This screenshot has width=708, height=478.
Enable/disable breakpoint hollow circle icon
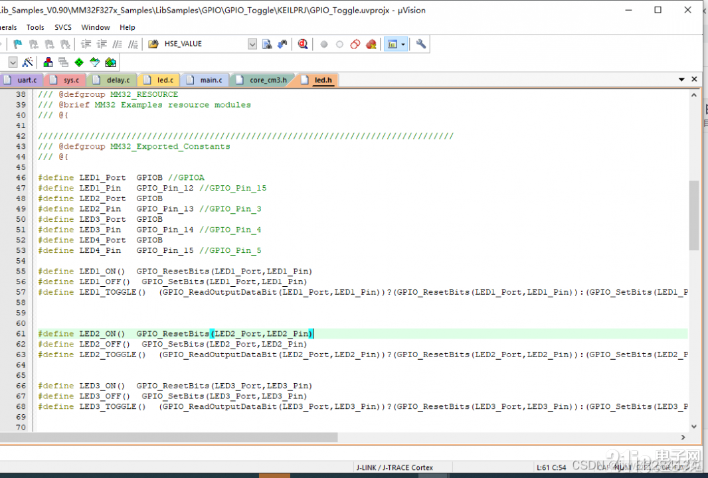coord(339,44)
